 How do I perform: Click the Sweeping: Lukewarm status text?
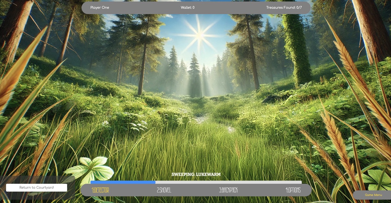(x=196, y=175)
